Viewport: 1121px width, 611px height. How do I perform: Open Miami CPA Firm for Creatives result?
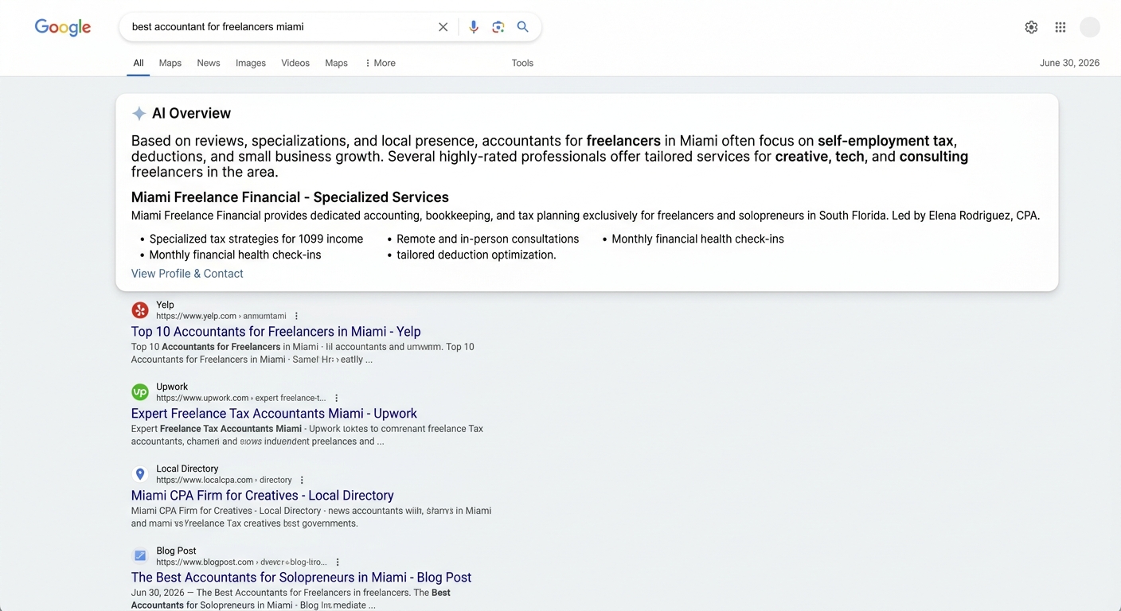point(263,496)
